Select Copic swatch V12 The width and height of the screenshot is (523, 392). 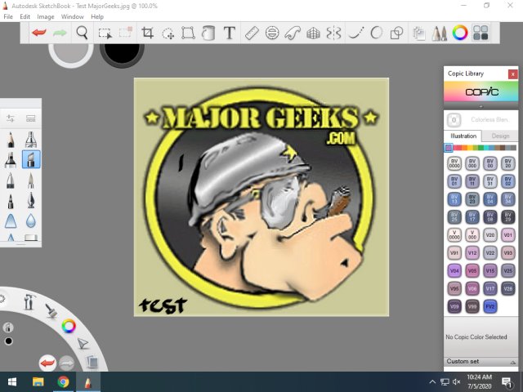(472, 252)
